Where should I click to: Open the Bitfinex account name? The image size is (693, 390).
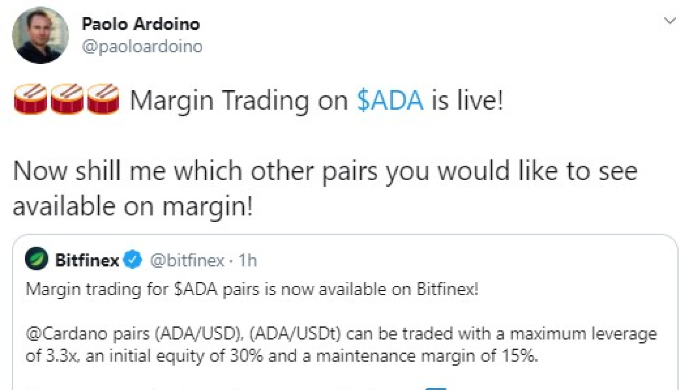pos(87,260)
